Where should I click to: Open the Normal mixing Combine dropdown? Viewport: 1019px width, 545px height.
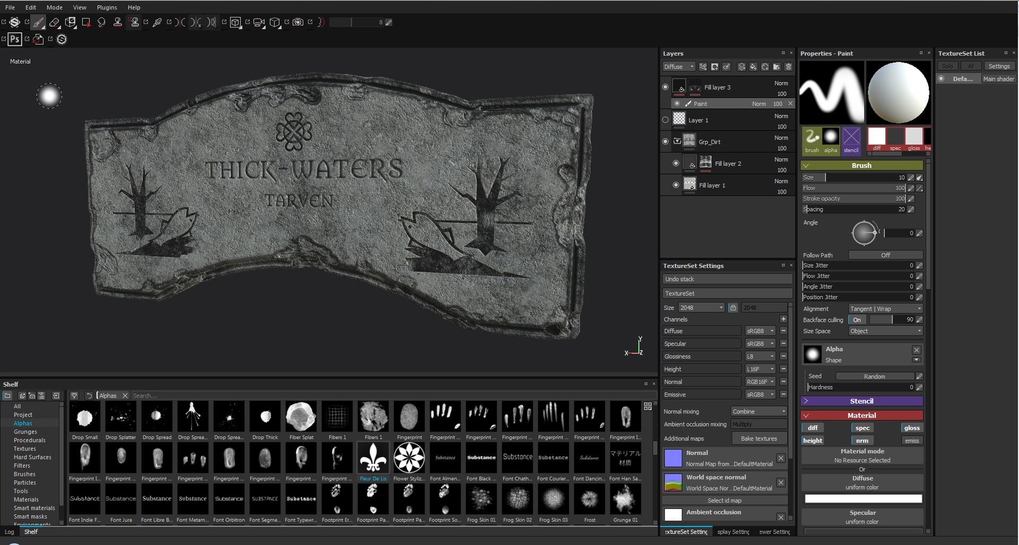[759, 411]
